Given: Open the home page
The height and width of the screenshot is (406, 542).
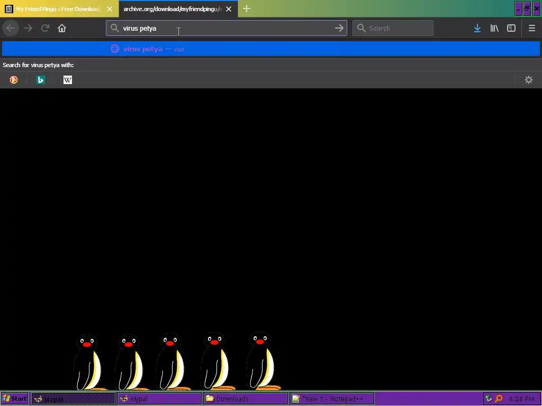Looking at the screenshot, I should click(62, 28).
